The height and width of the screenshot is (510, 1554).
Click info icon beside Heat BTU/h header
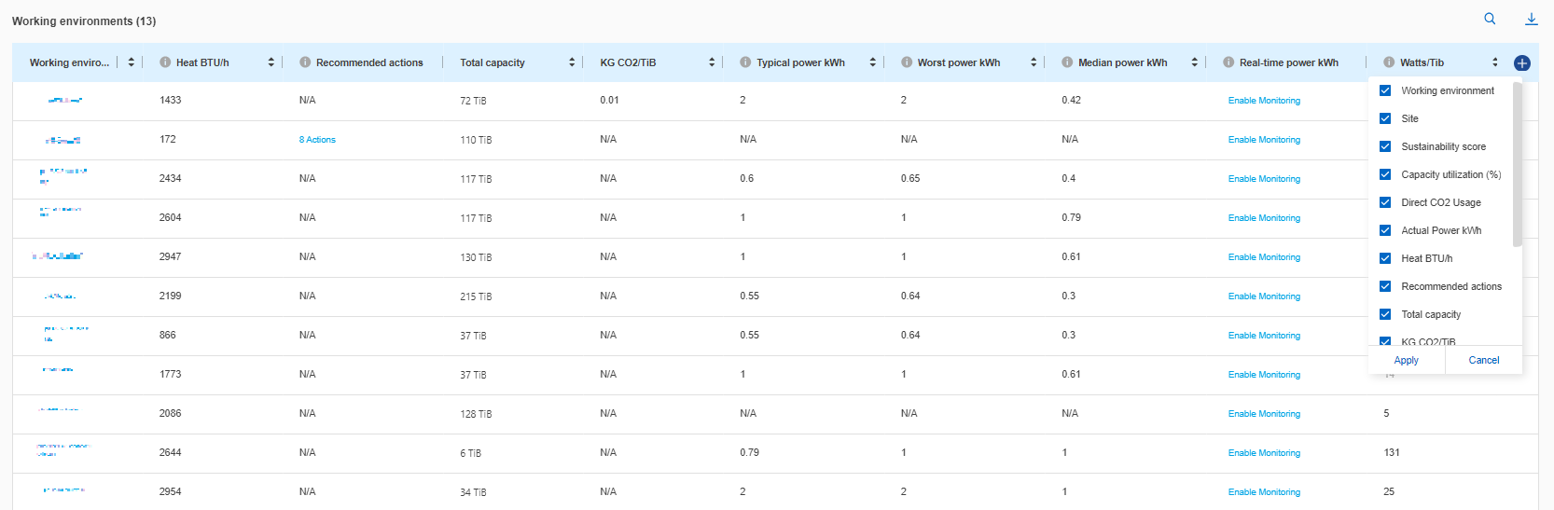(x=165, y=62)
